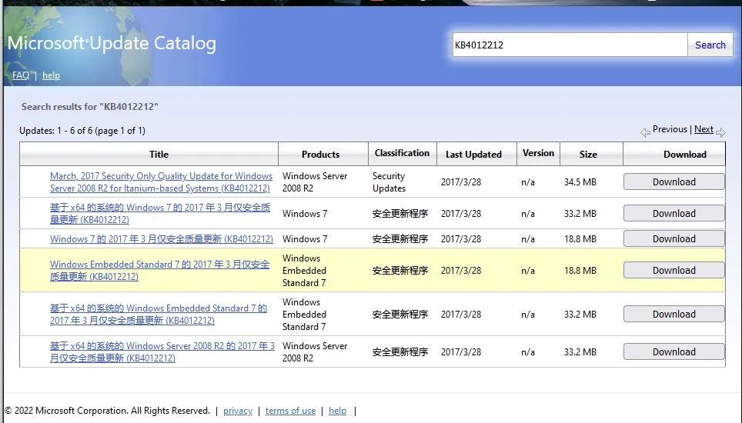
Task: Download the Windows 7 18.8 MB update
Action: 673,239
